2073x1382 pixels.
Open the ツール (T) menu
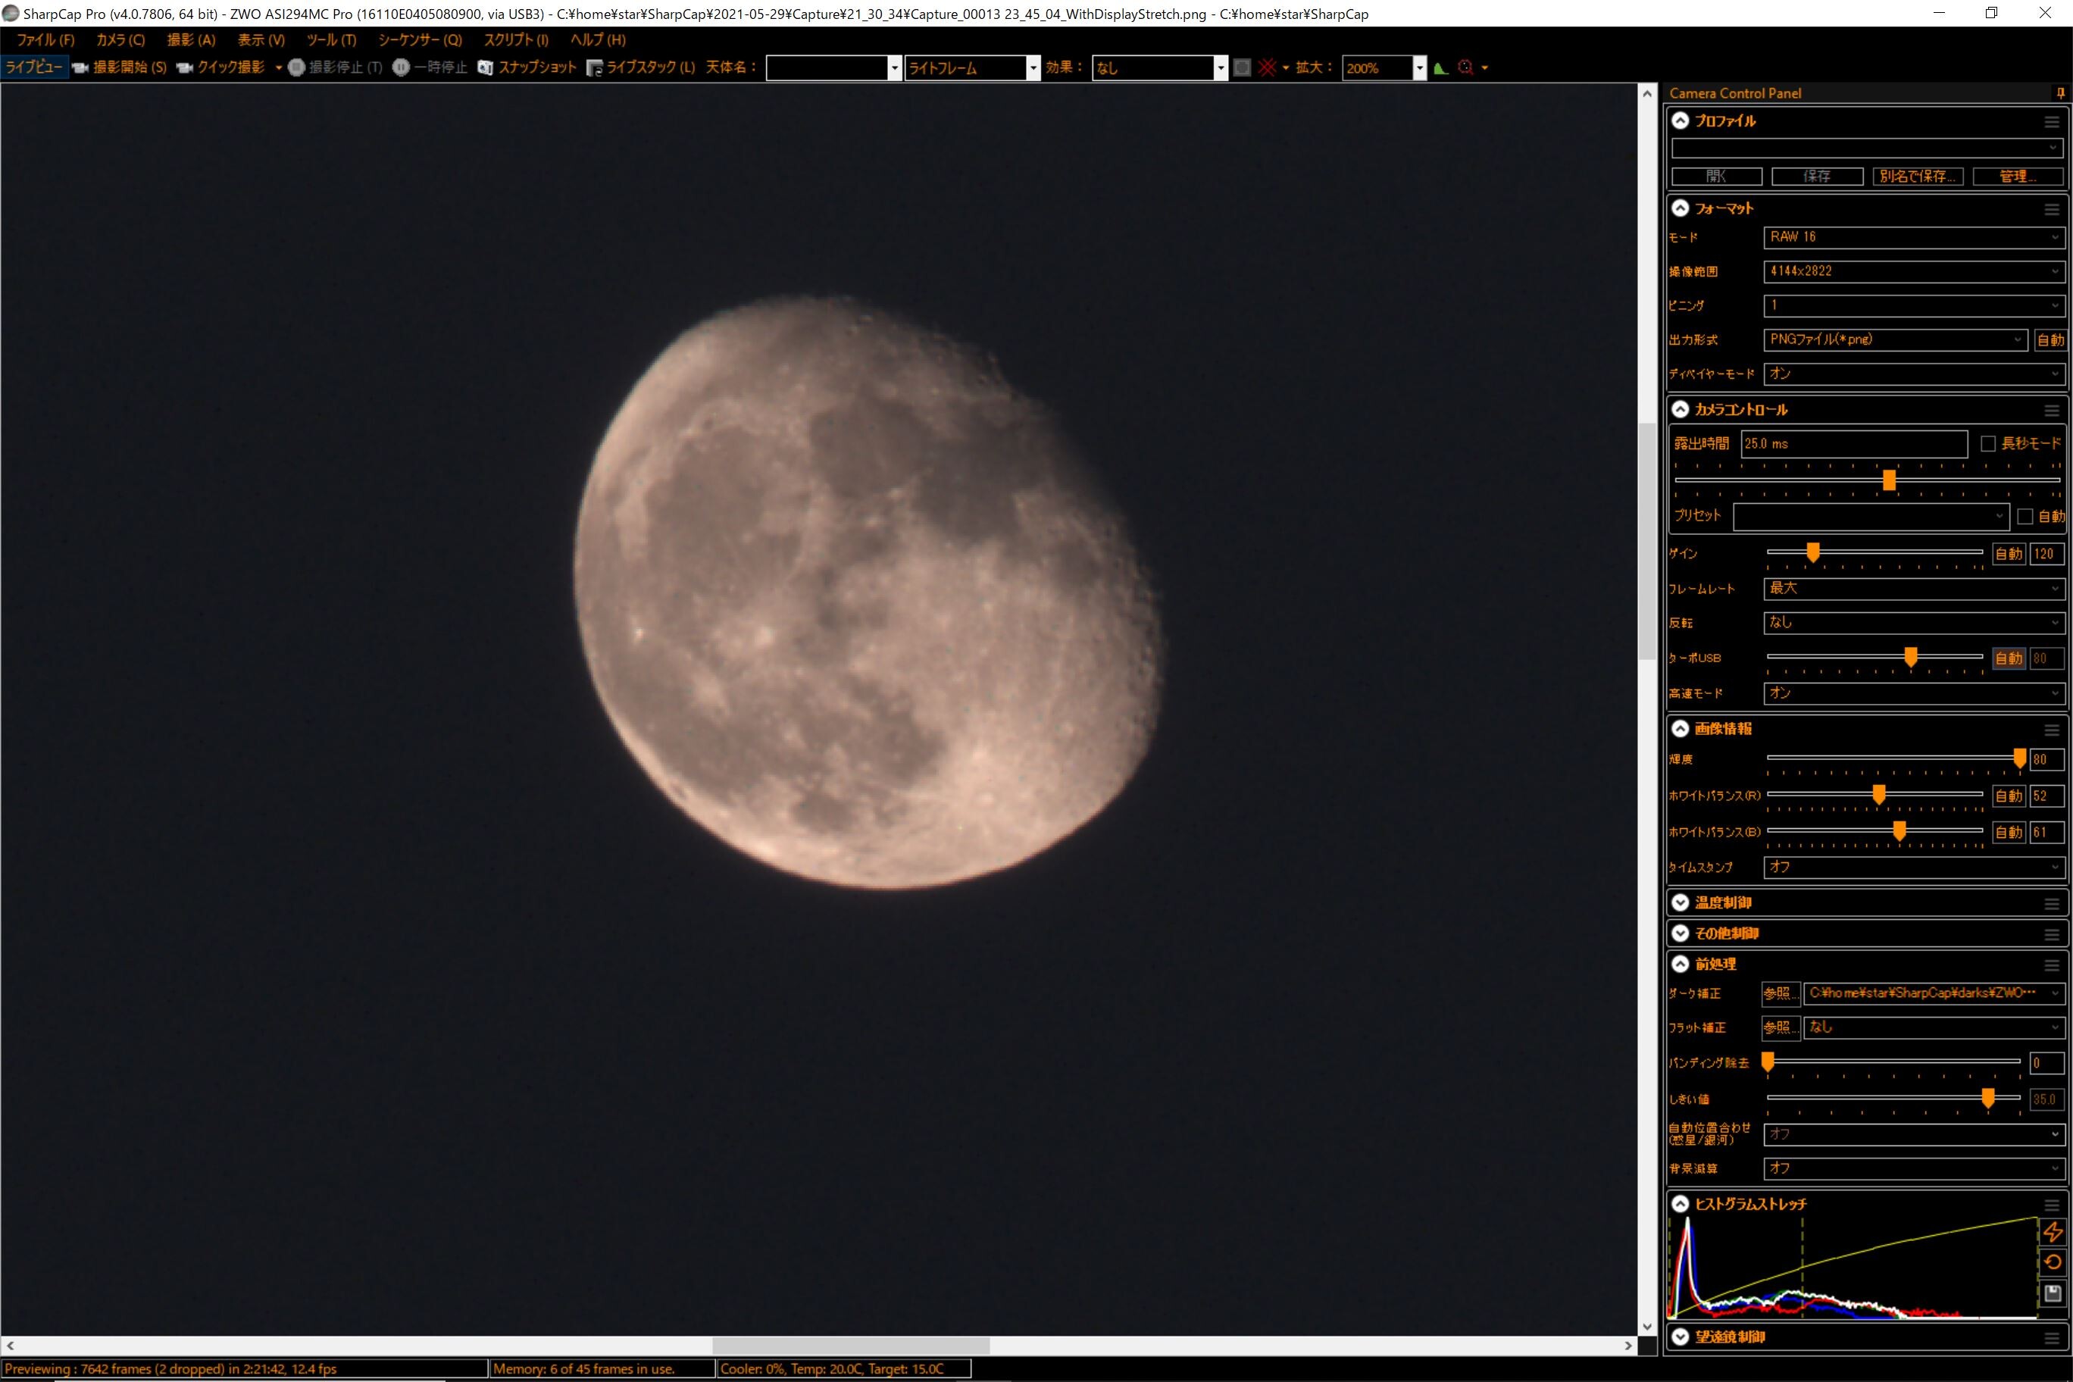tap(331, 39)
